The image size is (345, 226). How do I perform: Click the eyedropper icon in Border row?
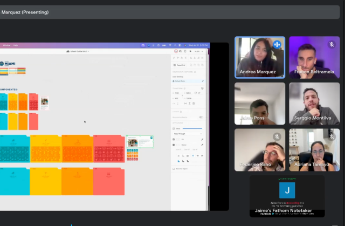point(202,145)
